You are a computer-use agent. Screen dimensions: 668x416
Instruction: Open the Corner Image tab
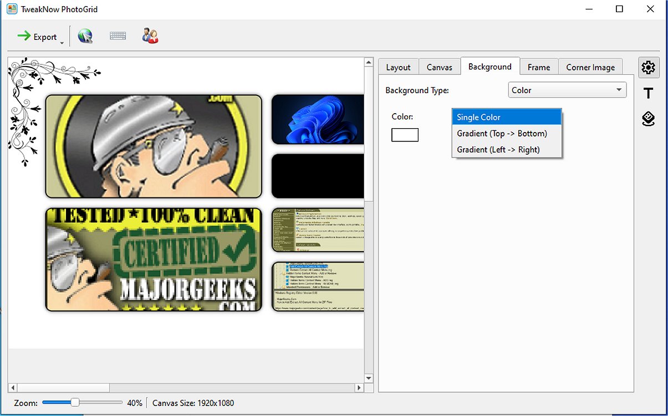pyautogui.click(x=590, y=67)
